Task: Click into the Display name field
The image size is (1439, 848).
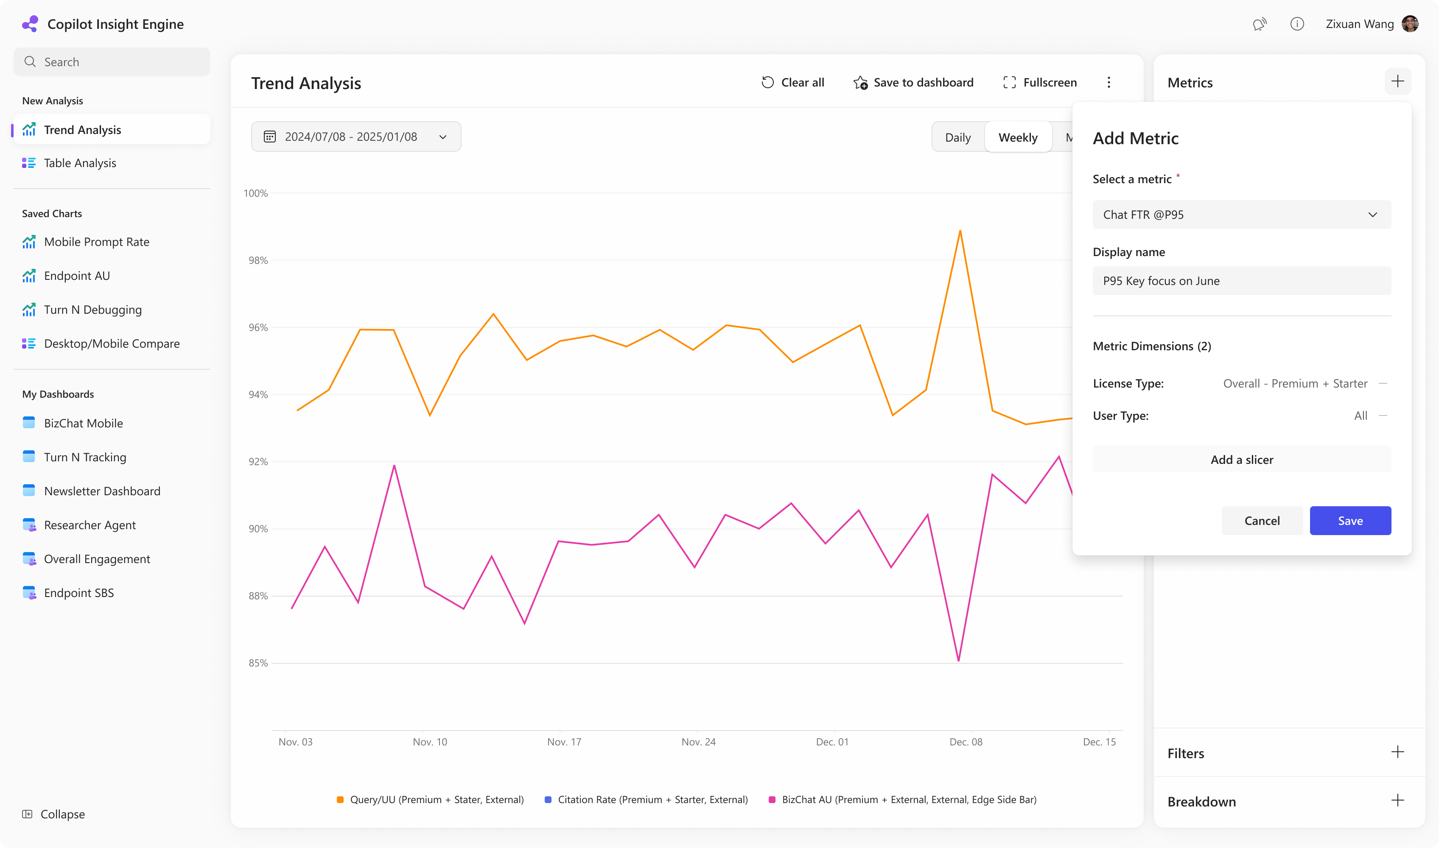Action: (x=1241, y=281)
